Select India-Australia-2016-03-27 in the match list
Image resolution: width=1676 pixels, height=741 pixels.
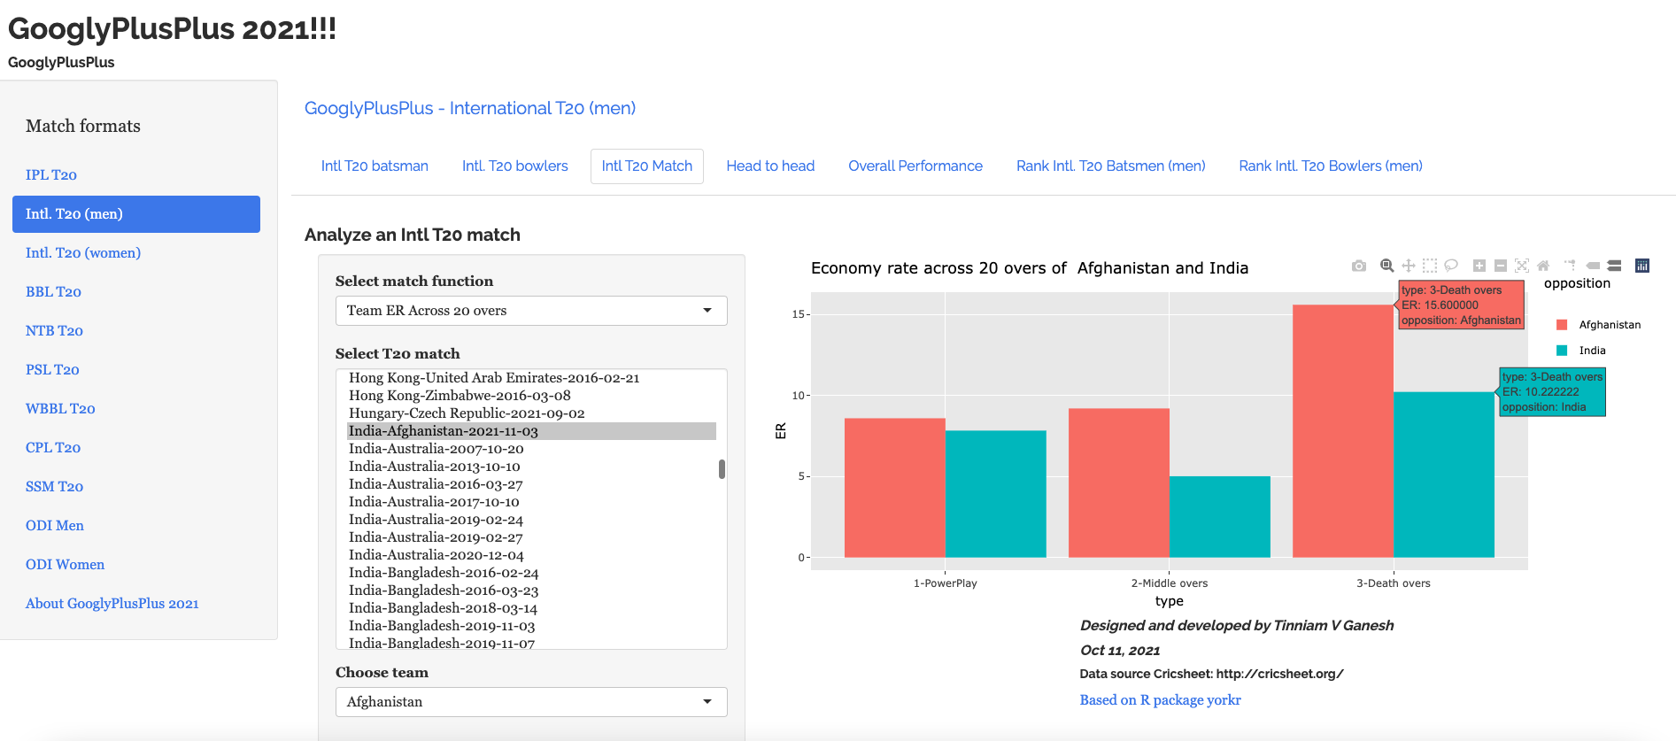(x=436, y=484)
